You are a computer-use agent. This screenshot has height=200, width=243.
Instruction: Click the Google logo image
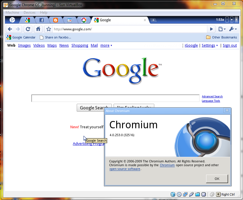(122, 71)
